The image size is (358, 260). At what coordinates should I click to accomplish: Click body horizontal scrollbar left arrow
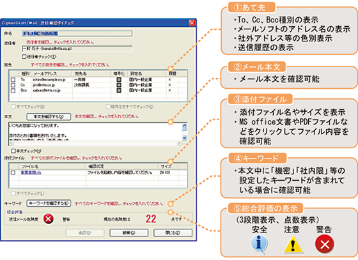11,143
